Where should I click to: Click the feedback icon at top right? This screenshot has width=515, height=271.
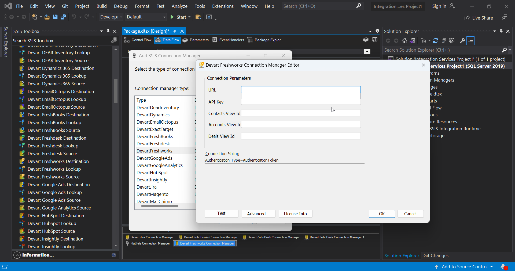click(505, 17)
